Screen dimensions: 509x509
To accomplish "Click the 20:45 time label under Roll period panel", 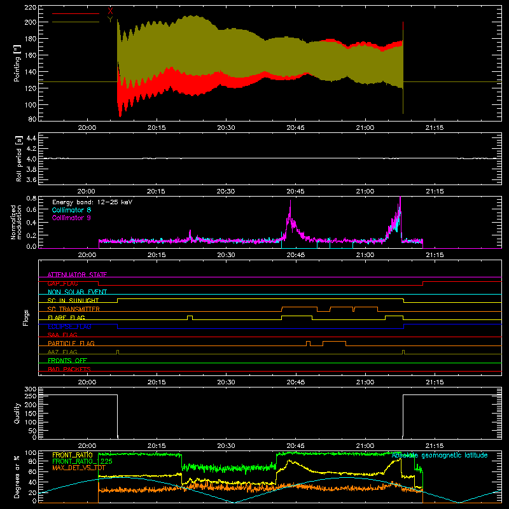I will point(295,192).
